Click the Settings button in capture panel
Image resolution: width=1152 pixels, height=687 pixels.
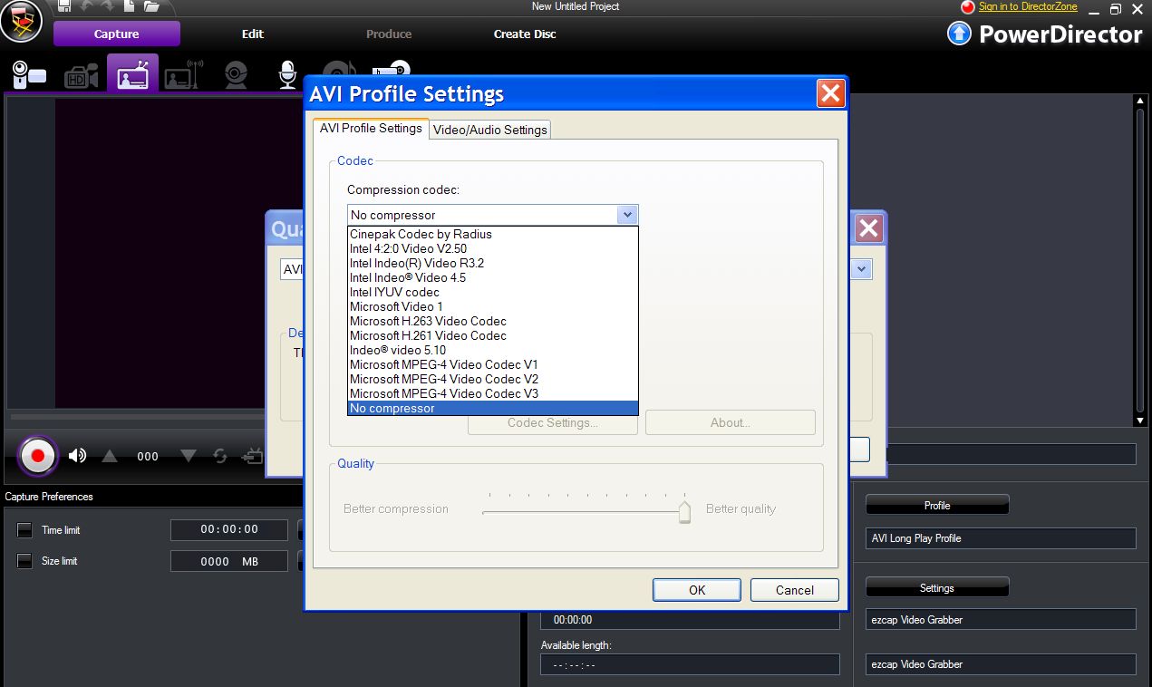pyautogui.click(x=937, y=587)
